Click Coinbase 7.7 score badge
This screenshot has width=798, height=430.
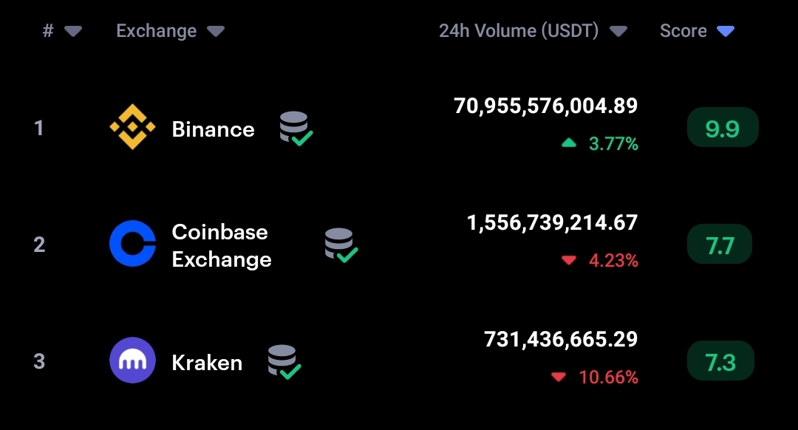tap(719, 245)
